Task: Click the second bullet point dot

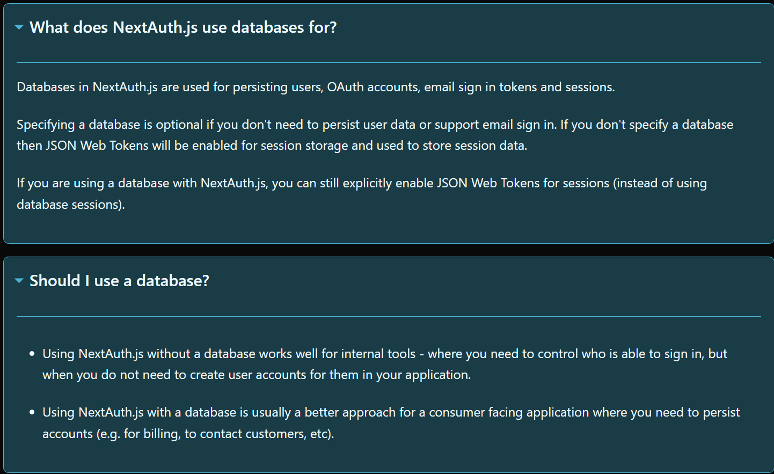Action: point(32,412)
